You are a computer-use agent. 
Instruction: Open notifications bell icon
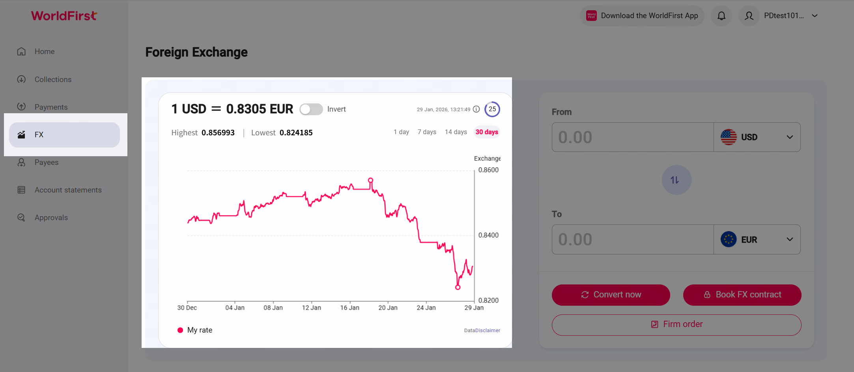(721, 16)
